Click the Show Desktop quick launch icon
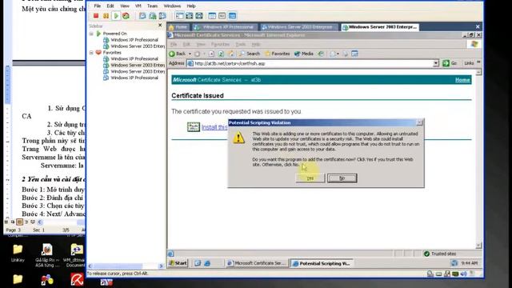This screenshot has height=288, width=512. pyautogui.click(x=198, y=263)
